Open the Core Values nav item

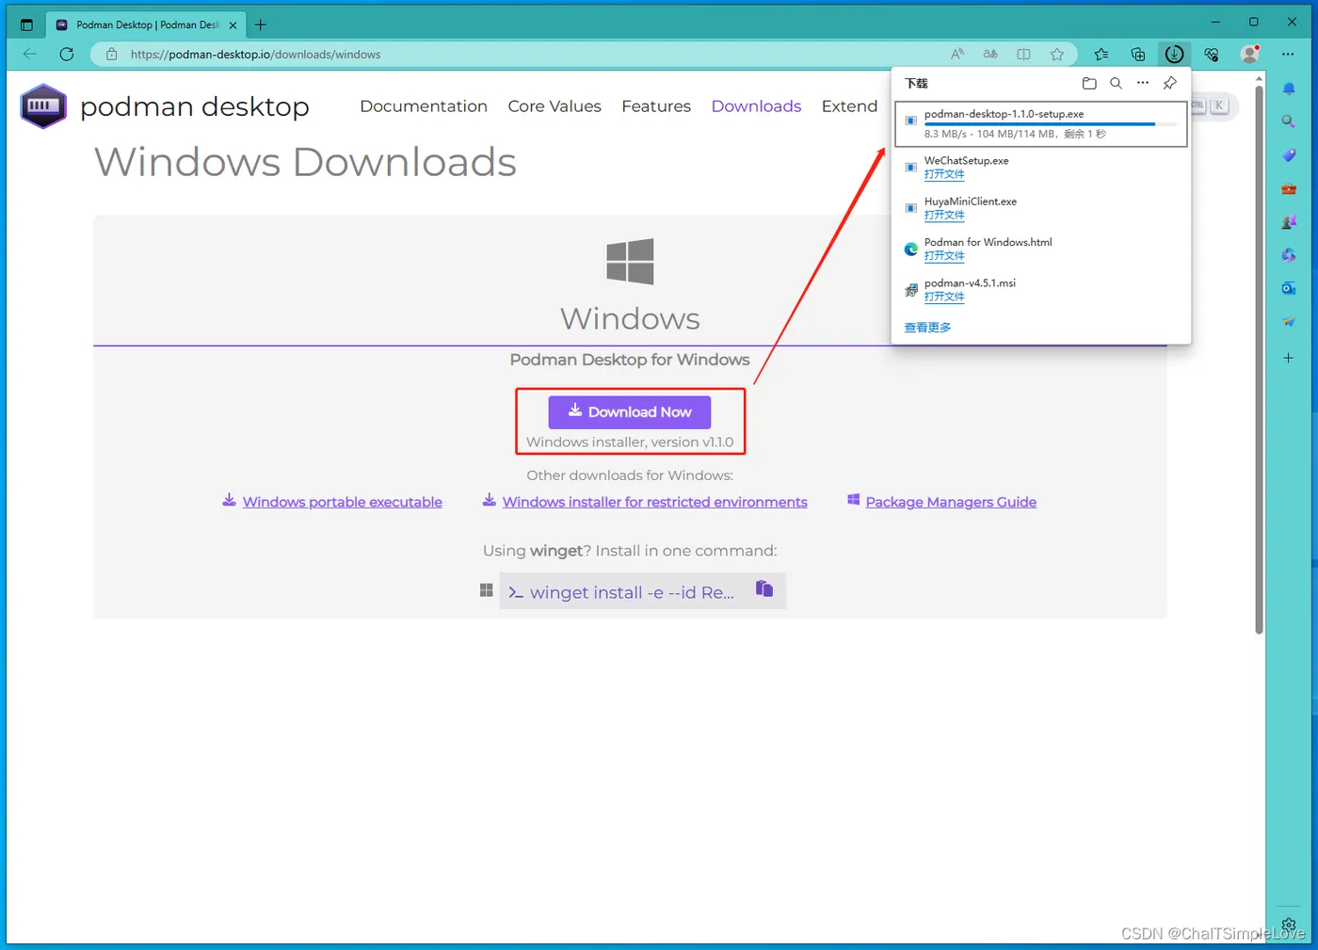555,106
